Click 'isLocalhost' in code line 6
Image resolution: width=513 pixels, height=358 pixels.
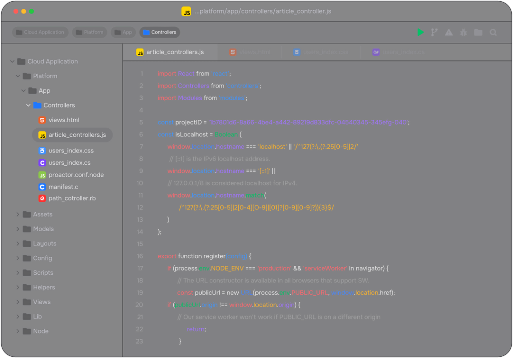click(x=192, y=134)
